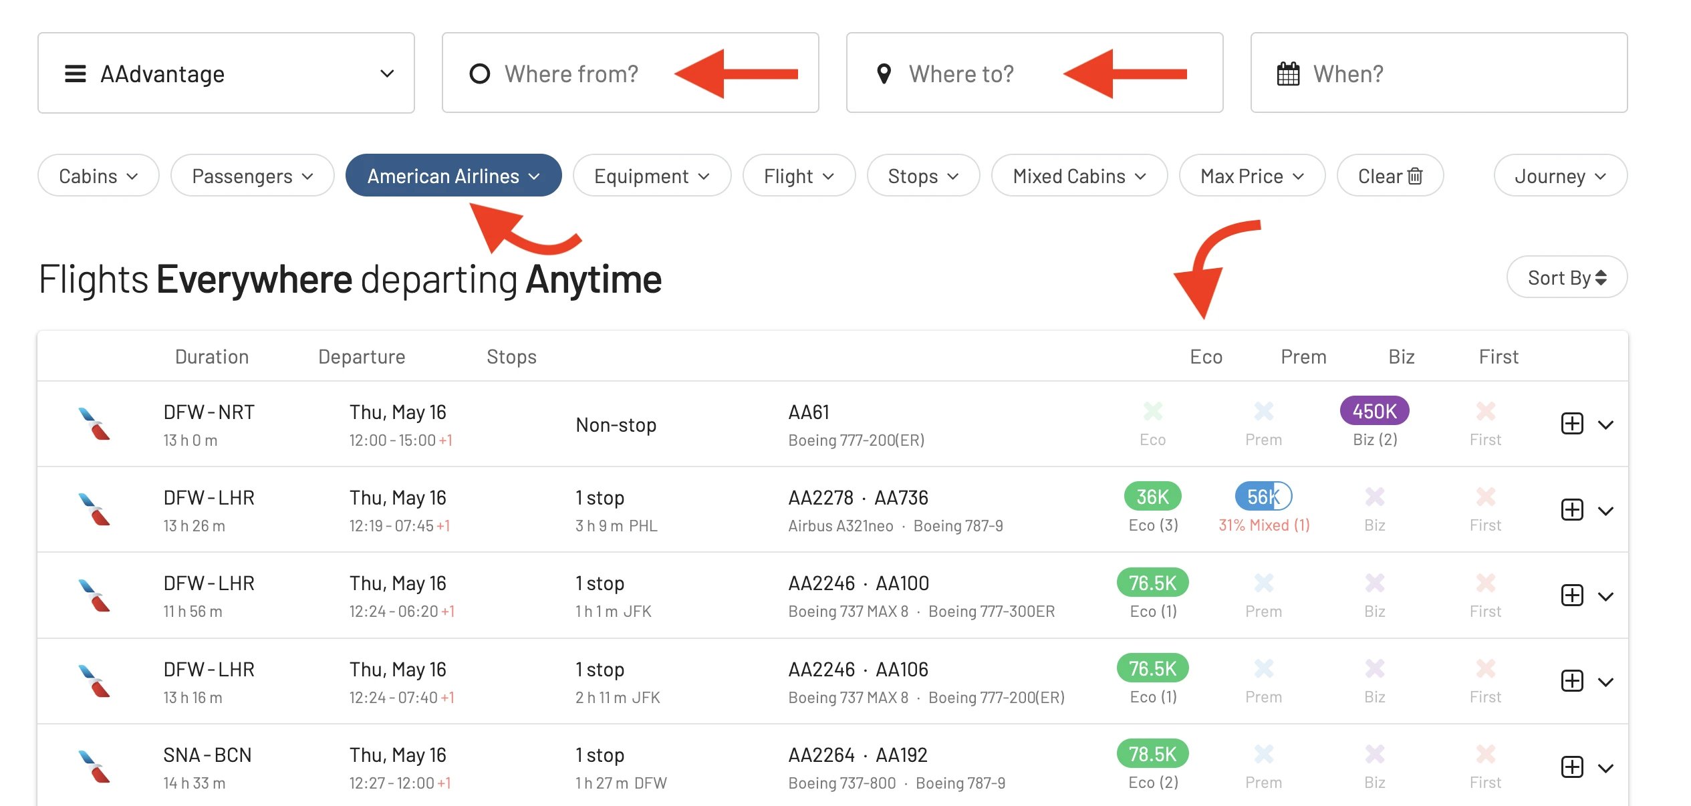The image size is (1691, 806).
Task: Click the Duration column header
Action: 212,357
